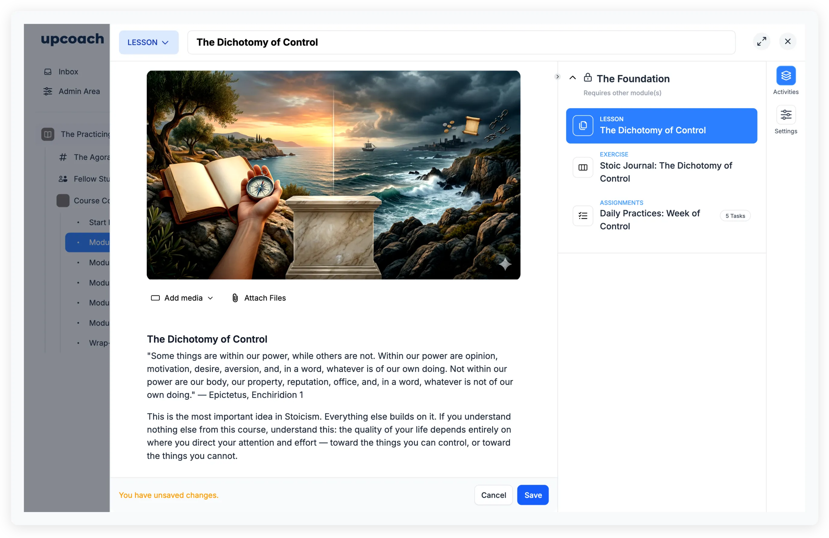Collapse the activities panel with the right chevron
The image size is (829, 538).
pos(557,76)
